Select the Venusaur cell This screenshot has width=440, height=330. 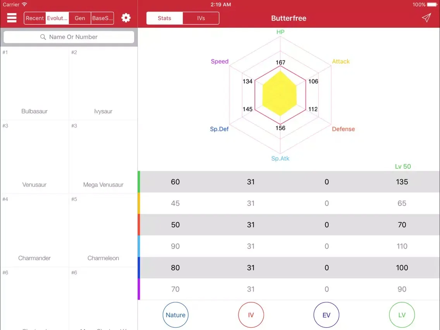coord(34,157)
